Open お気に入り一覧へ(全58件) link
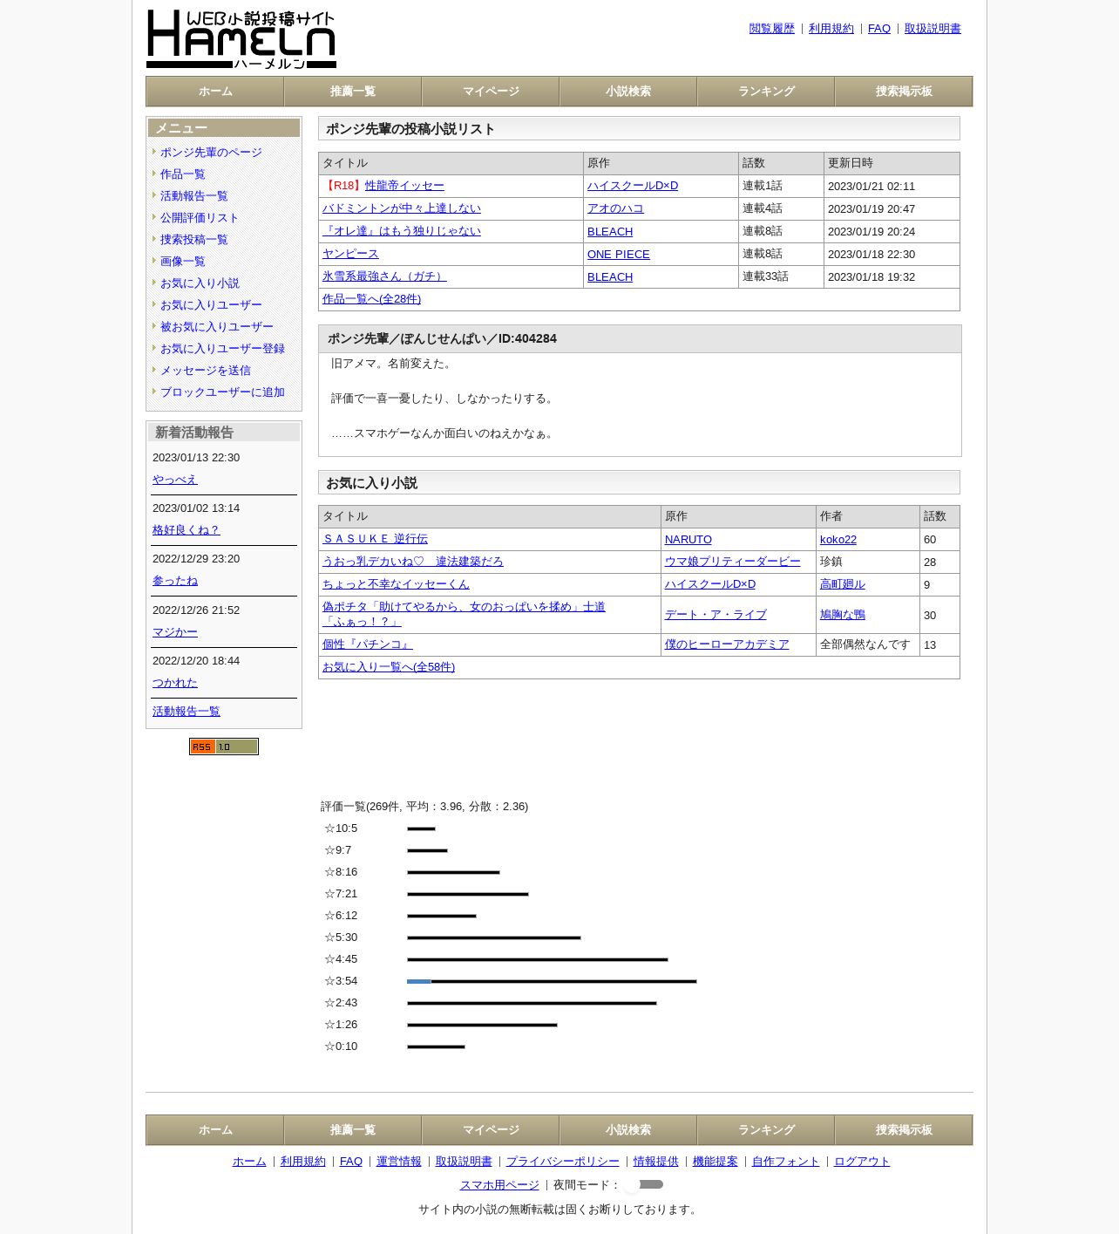 tap(389, 667)
